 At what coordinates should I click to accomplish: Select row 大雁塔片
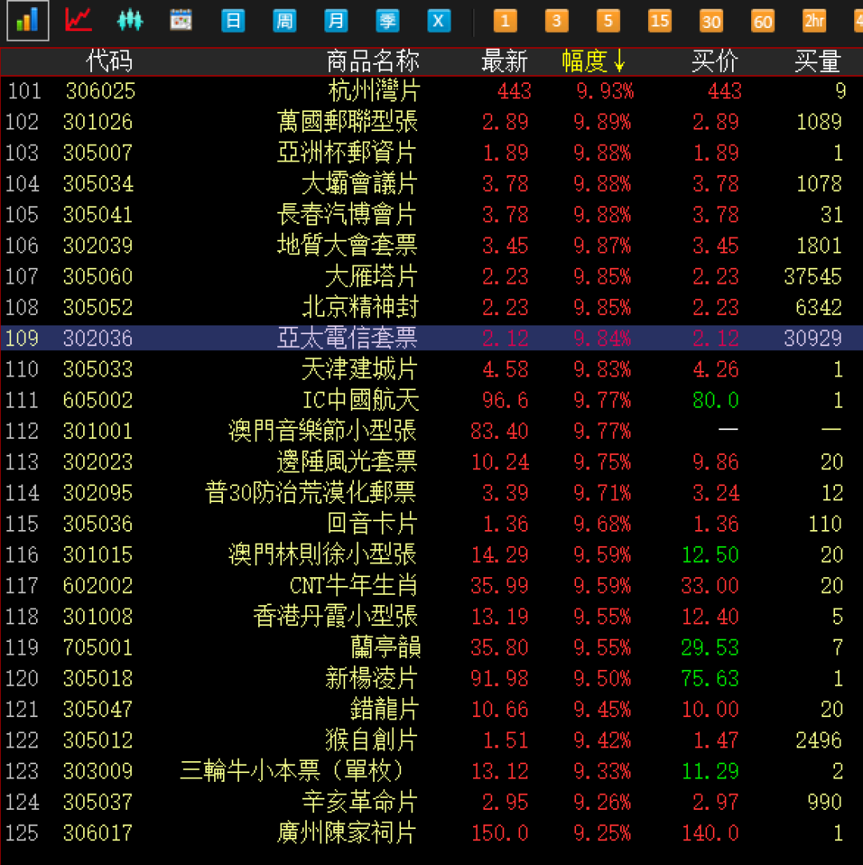[431, 277]
